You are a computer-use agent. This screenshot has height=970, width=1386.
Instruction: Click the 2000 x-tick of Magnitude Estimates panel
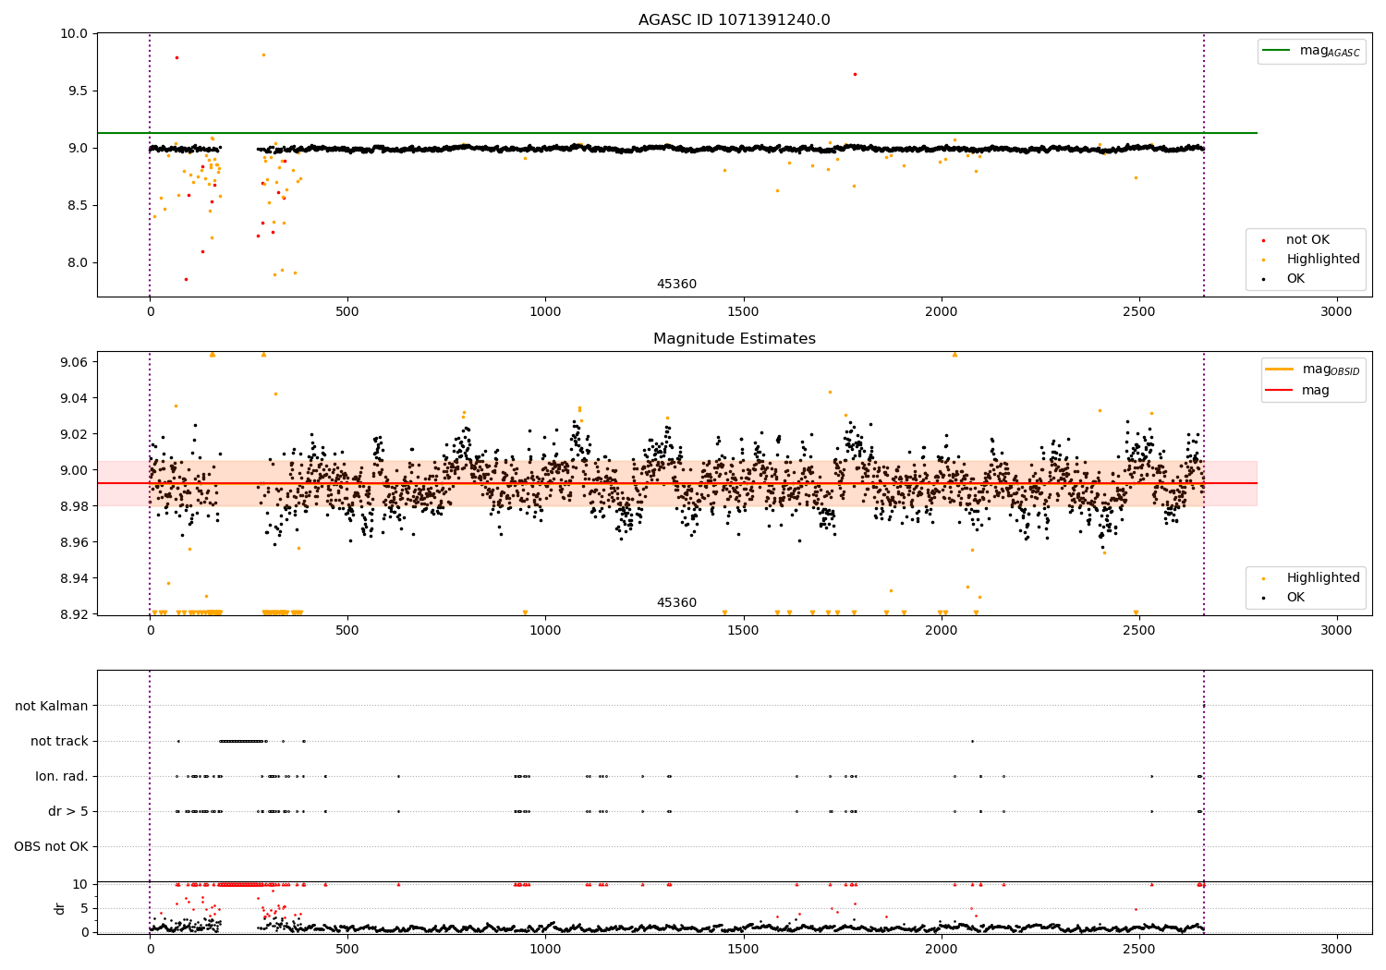pos(941,631)
